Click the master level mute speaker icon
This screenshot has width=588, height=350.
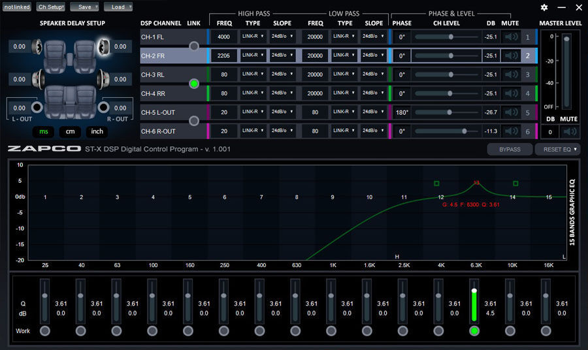570,132
